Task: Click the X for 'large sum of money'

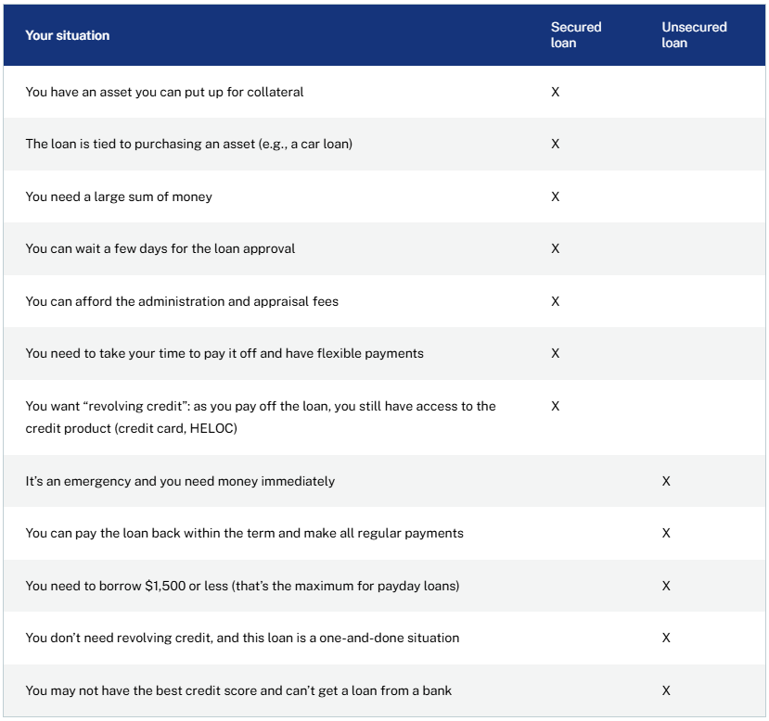Action: (556, 196)
